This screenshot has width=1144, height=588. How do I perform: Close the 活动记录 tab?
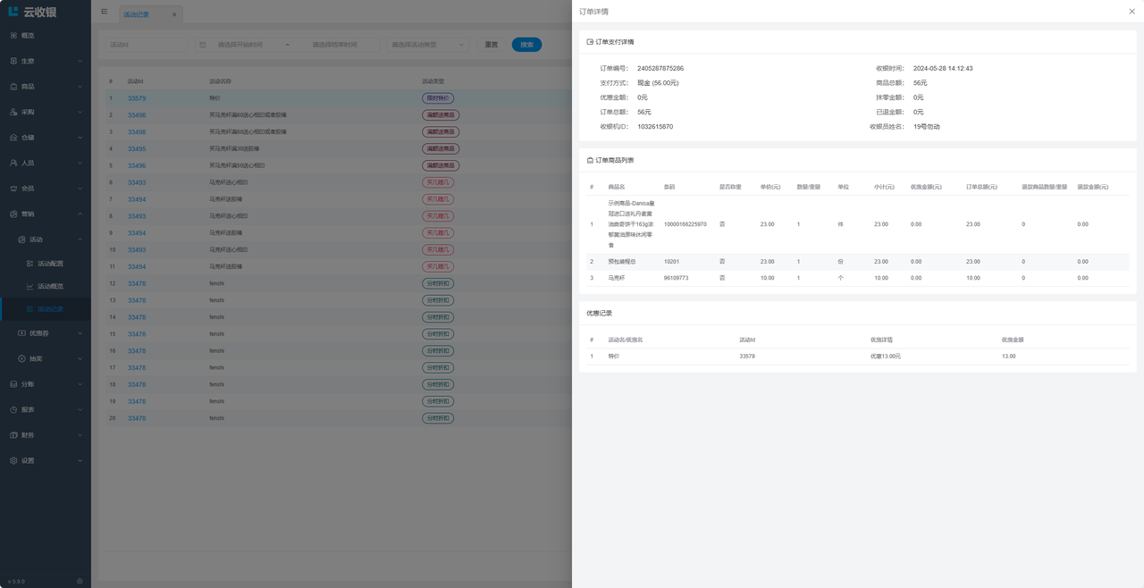[x=174, y=14]
